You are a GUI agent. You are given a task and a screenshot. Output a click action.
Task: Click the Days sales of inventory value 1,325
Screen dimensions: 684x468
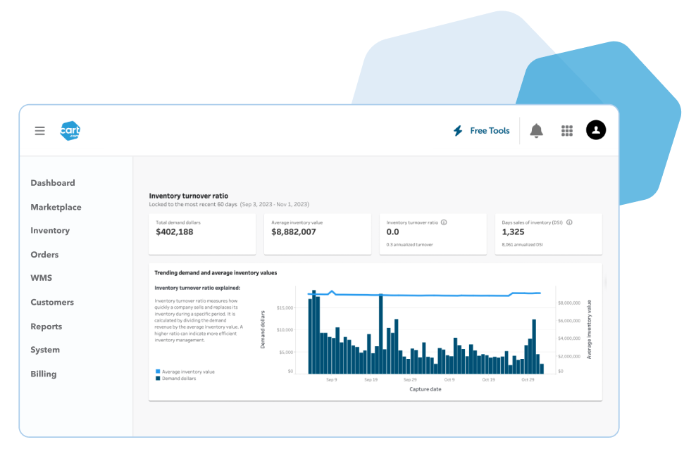[513, 232]
